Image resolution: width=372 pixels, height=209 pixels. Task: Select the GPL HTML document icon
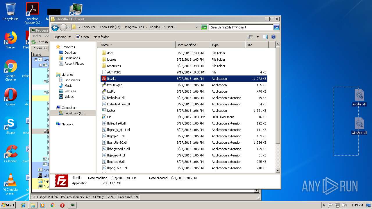click(x=104, y=117)
